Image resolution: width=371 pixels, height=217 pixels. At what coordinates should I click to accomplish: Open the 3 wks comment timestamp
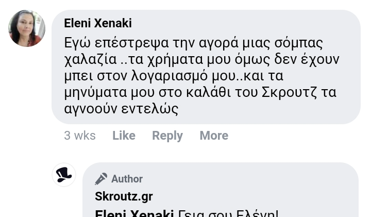80,136
